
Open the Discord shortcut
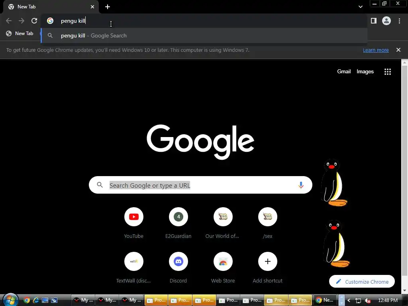178,261
